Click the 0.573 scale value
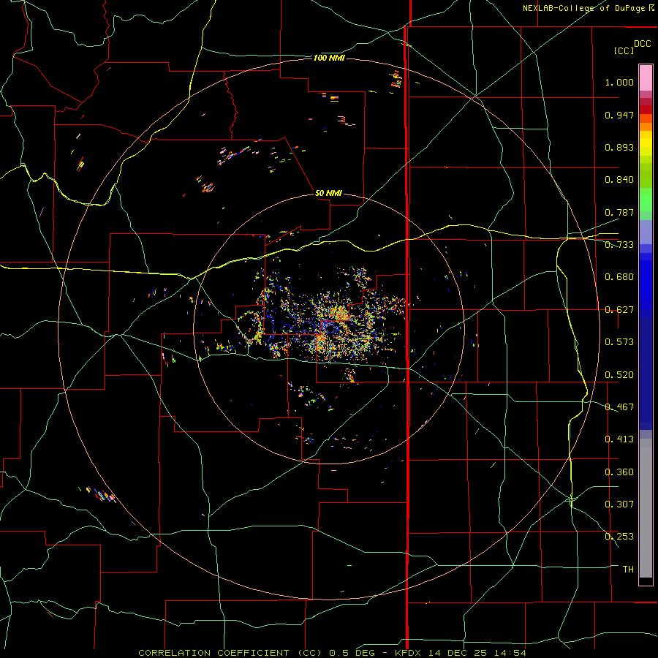The height and width of the screenshot is (658, 658). tap(619, 342)
